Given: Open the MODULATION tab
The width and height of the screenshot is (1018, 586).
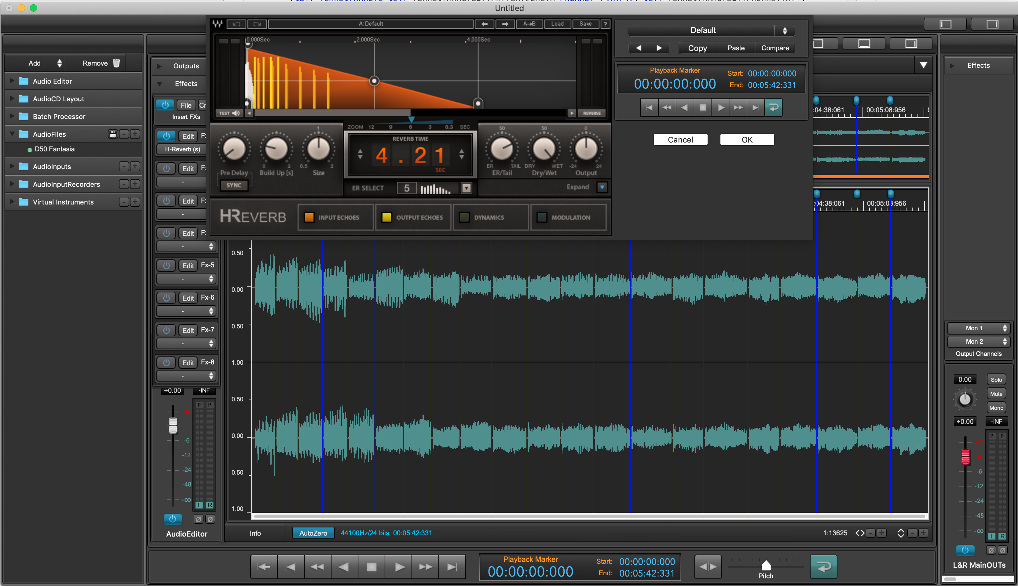Looking at the screenshot, I should 568,217.
